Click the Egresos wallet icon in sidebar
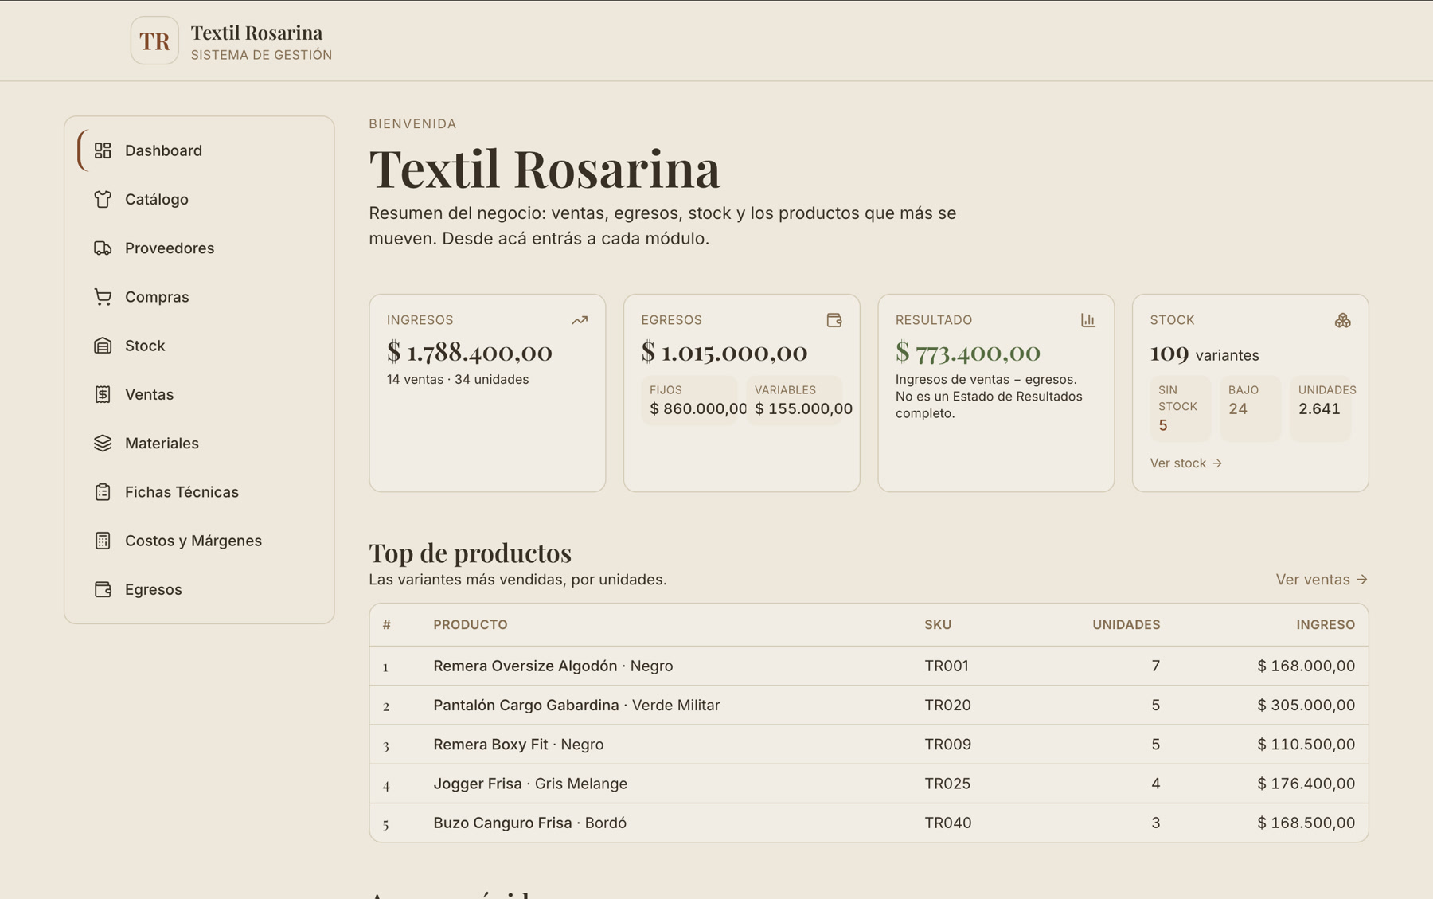The height and width of the screenshot is (899, 1433). click(103, 589)
